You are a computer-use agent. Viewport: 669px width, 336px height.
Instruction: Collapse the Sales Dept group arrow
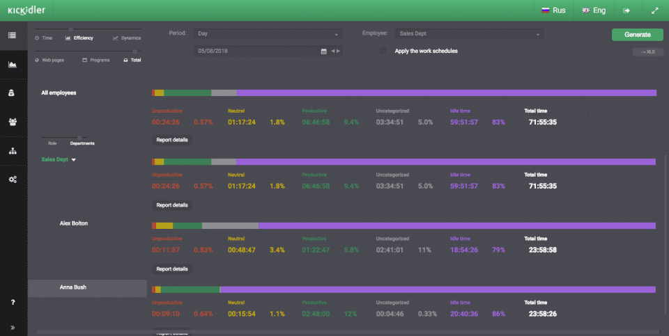point(73,160)
